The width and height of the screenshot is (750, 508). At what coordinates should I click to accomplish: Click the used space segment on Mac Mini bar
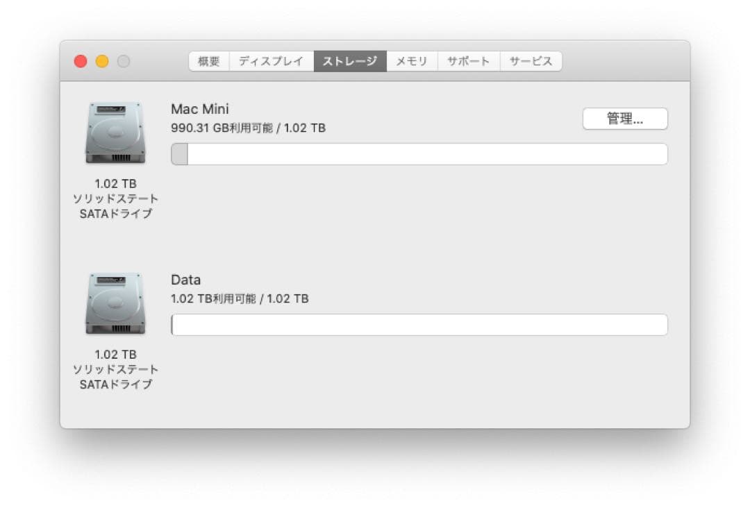tap(180, 153)
